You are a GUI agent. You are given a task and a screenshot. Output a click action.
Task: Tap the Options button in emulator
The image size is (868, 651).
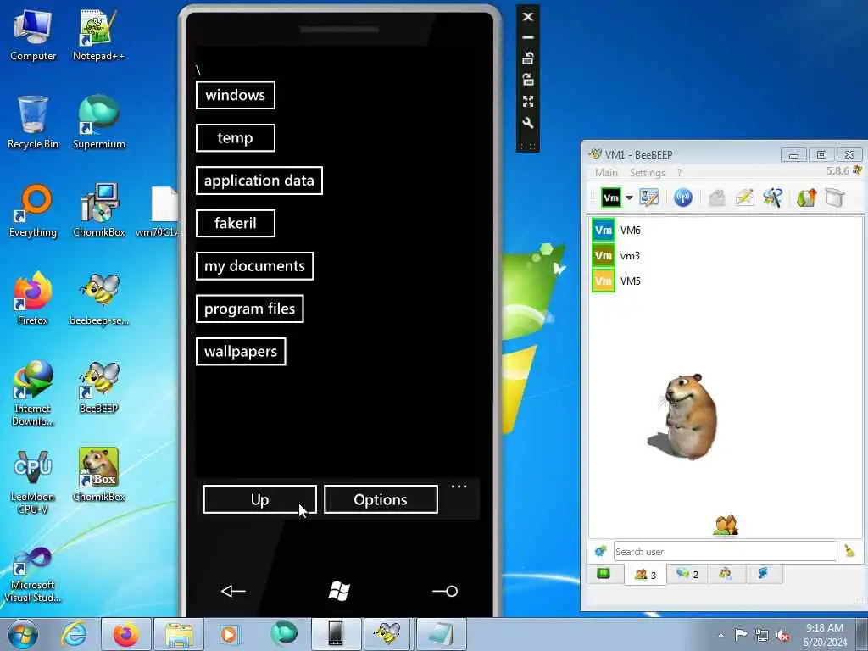coord(381,500)
